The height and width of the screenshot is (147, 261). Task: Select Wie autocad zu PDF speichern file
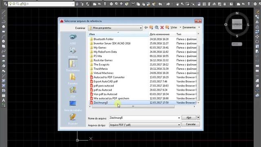[x=111, y=98]
